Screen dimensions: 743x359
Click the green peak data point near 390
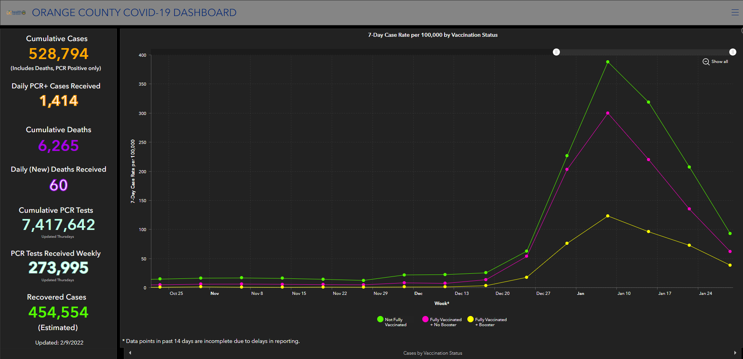608,62
